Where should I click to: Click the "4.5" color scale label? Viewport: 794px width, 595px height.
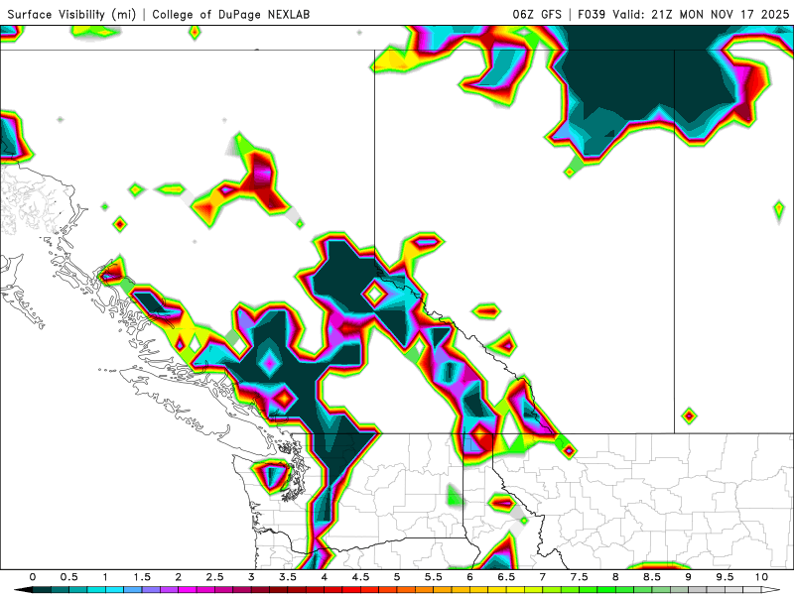click(360, 577)
